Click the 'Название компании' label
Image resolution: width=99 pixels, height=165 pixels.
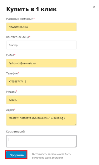point(20,19)
